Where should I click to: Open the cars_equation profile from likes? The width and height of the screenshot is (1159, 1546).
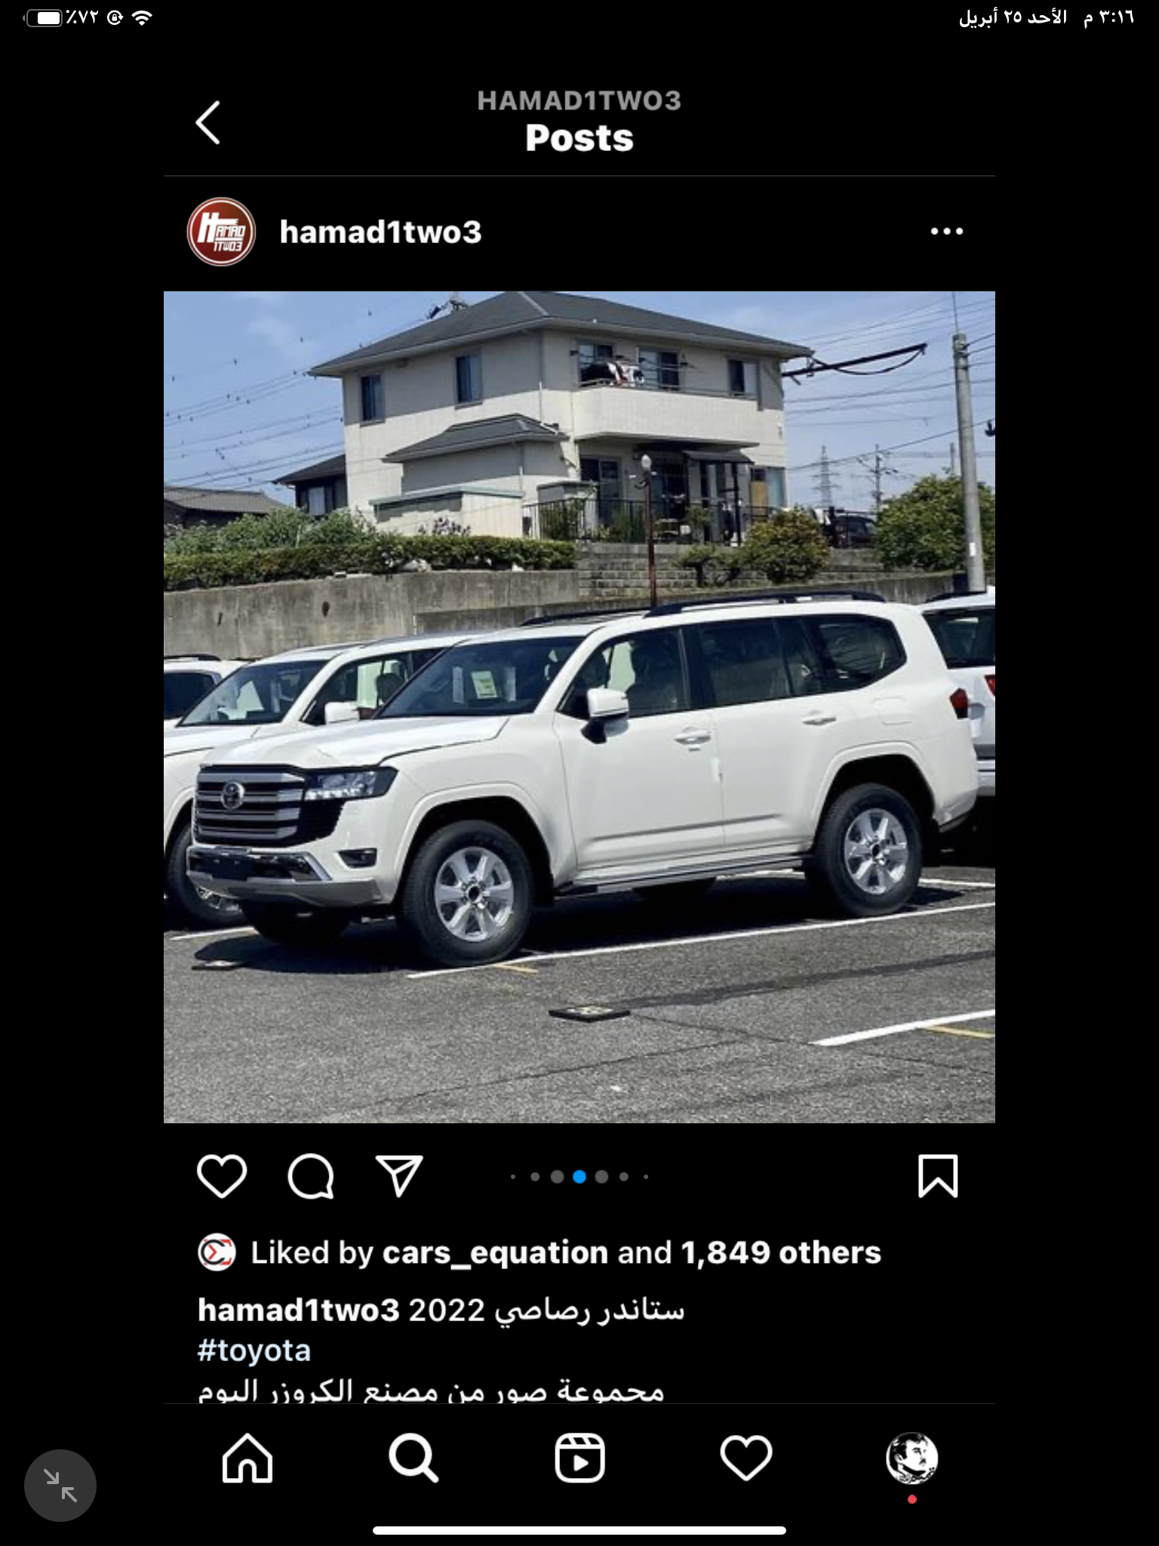tap(495, 1253)
